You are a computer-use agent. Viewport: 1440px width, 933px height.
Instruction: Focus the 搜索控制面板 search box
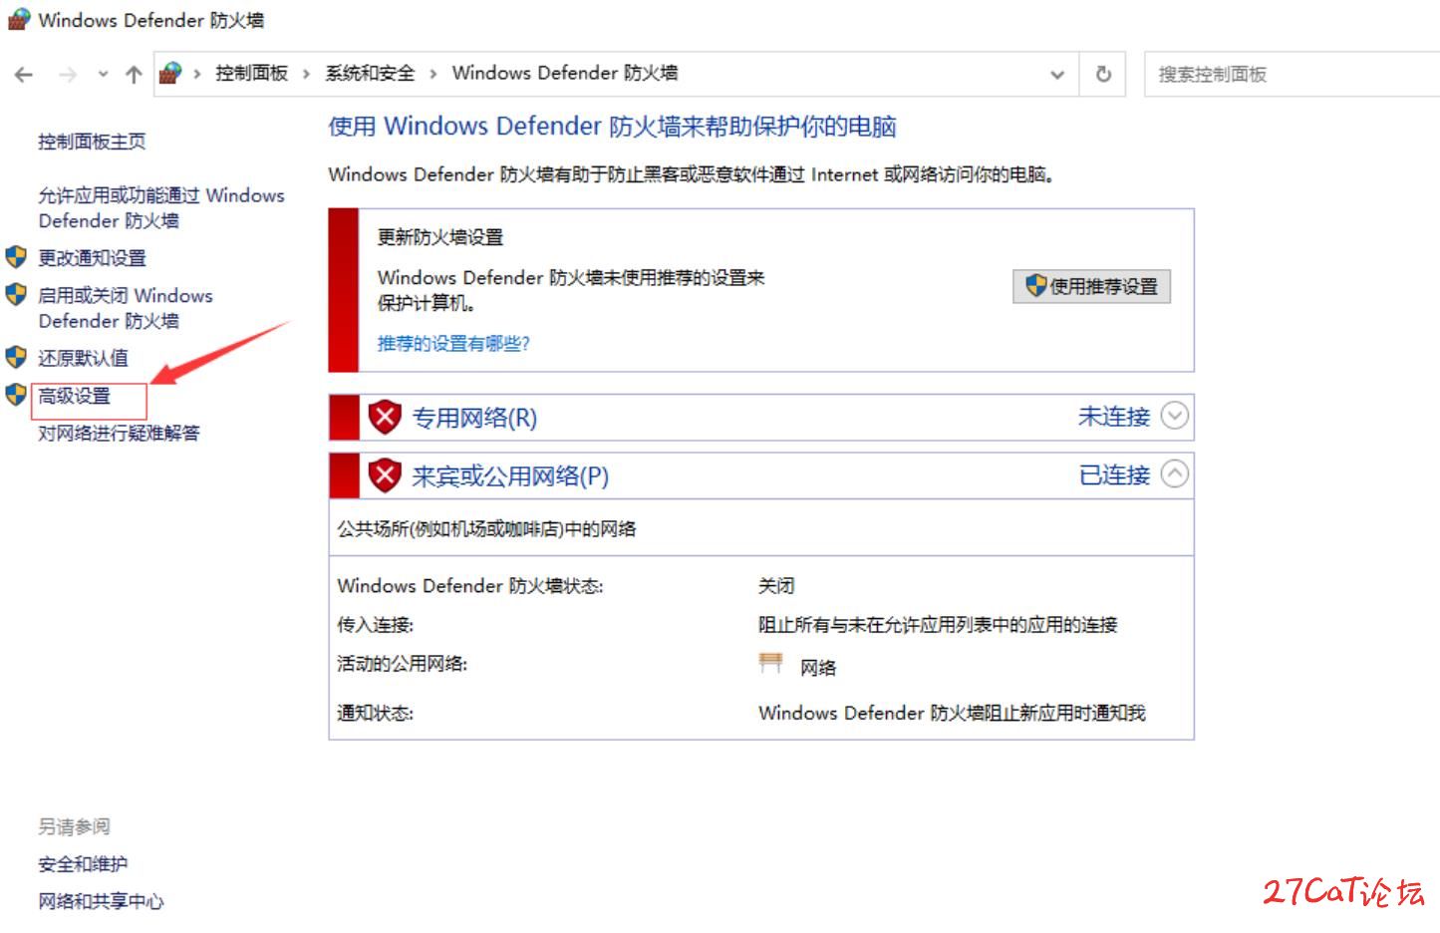pyautogui.click(x=1292, y=75)
